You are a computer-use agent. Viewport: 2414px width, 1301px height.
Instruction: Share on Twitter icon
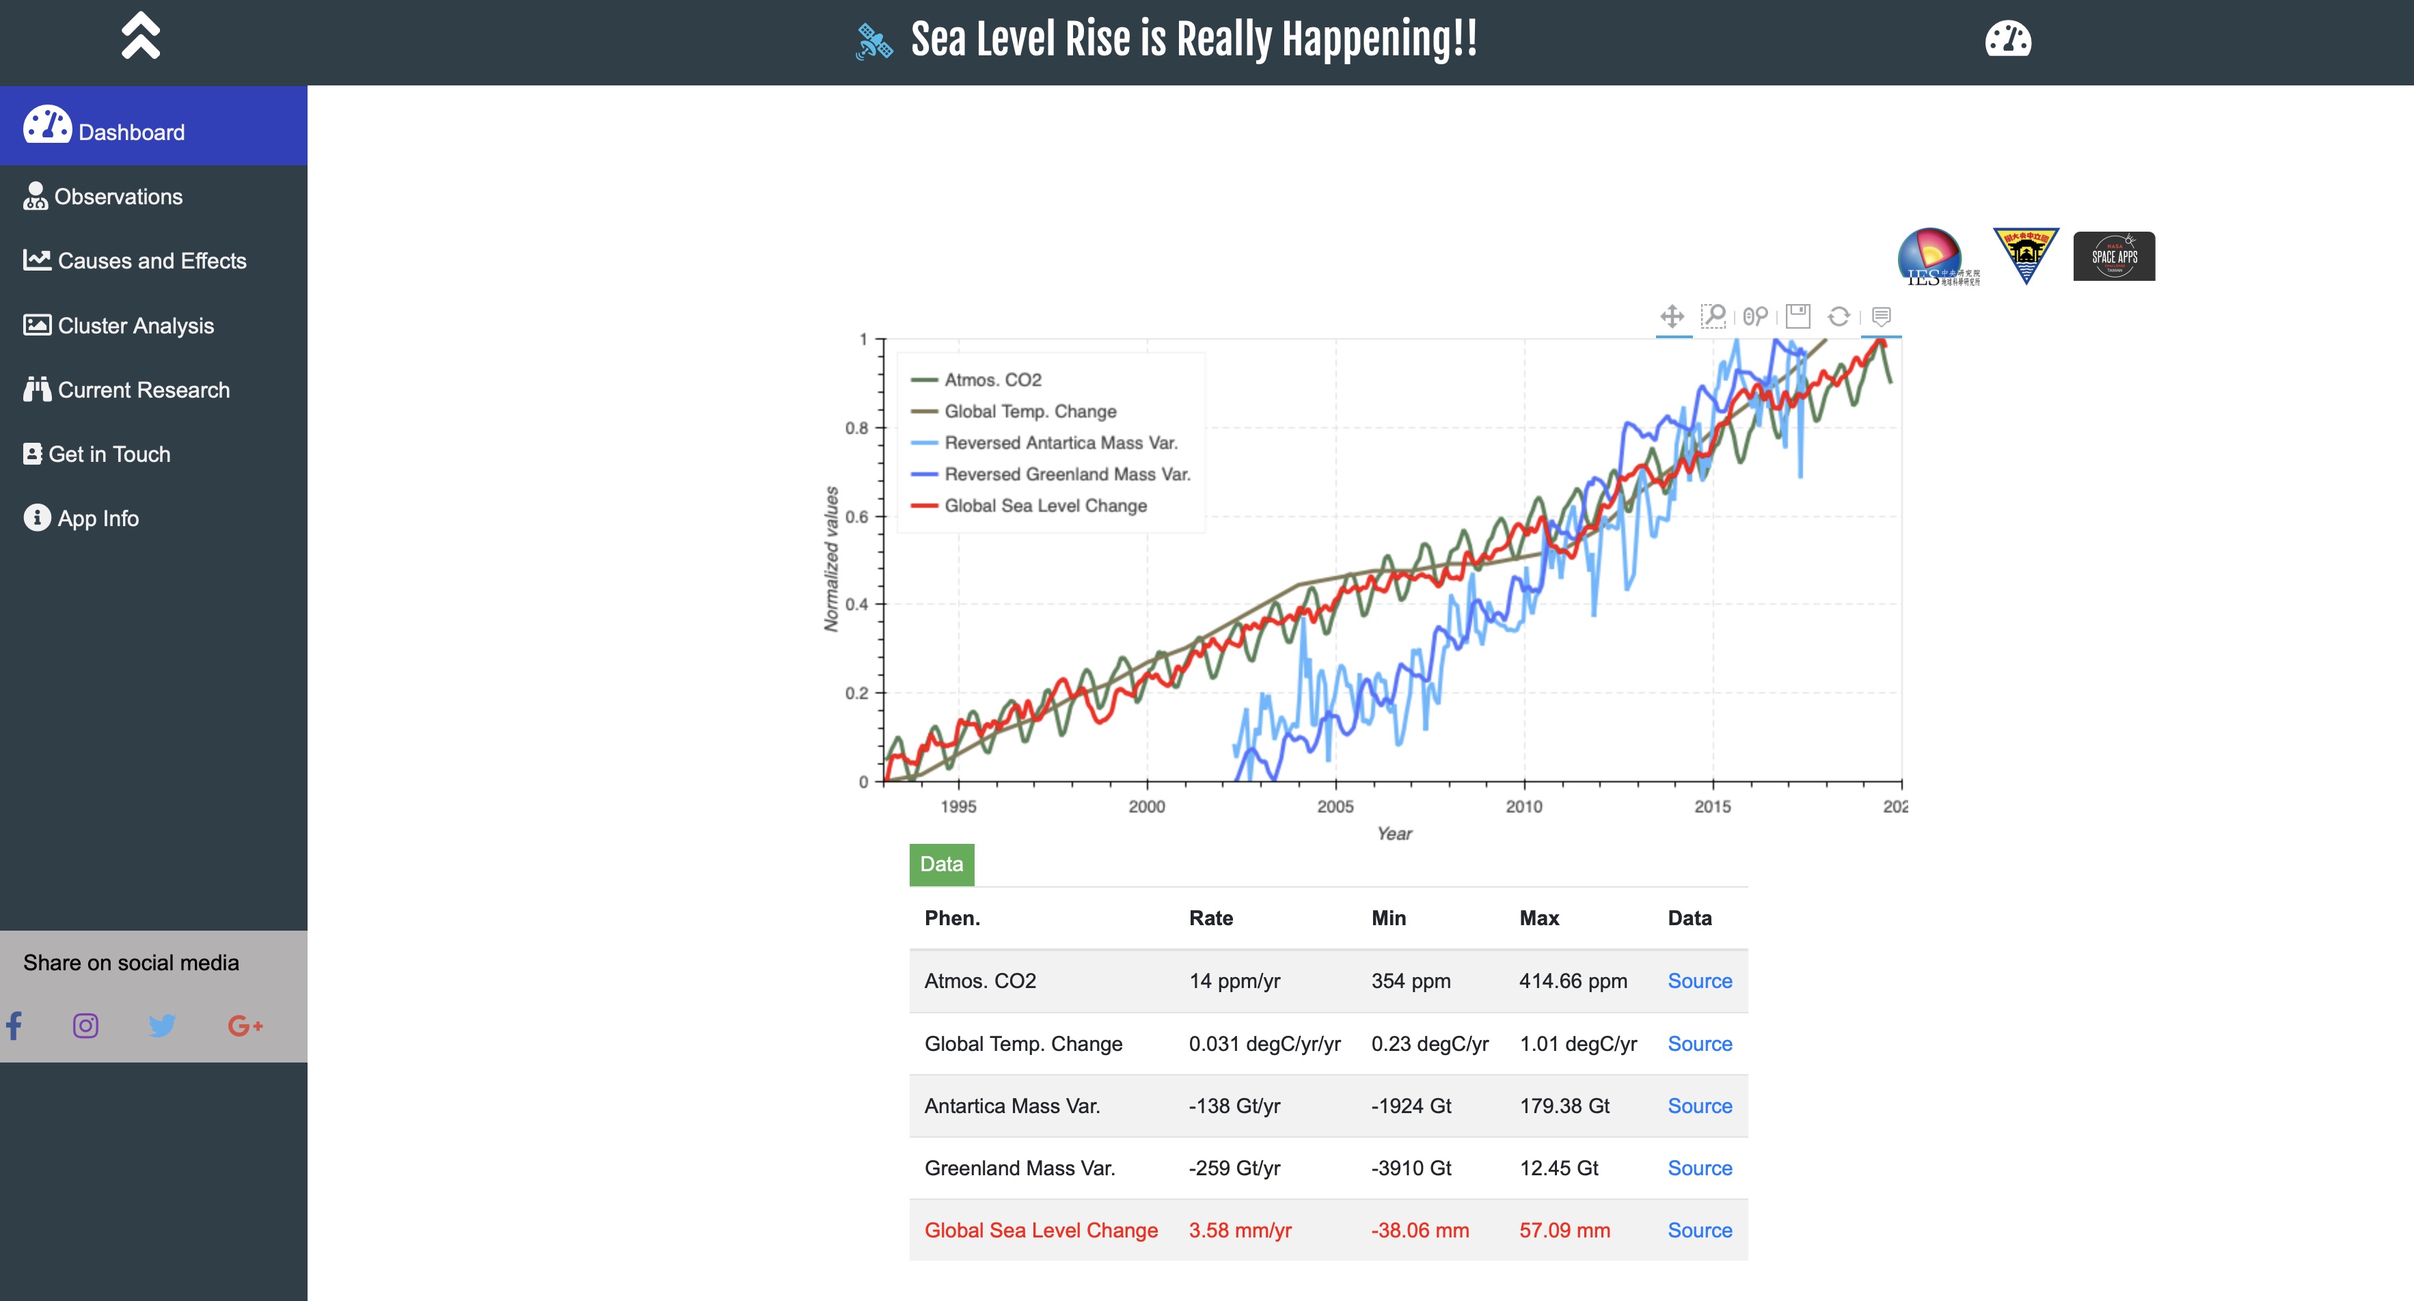(162, 1026)
